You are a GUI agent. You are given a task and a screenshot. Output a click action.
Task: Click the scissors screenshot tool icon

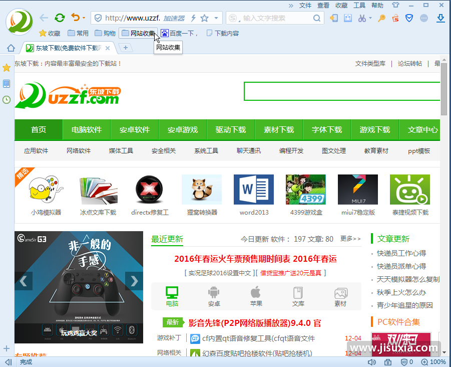(362, 18)
